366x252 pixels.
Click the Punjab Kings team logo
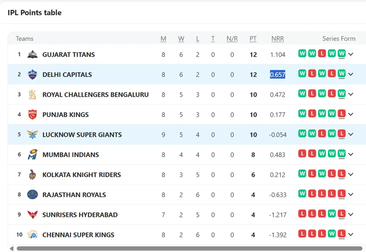click(32, 115)
